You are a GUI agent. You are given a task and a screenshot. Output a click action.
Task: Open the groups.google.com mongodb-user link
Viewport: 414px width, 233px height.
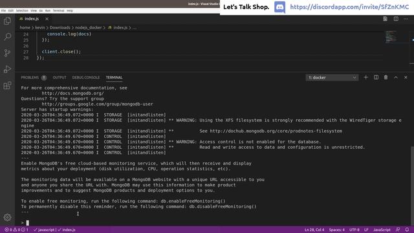coord(97,104)
